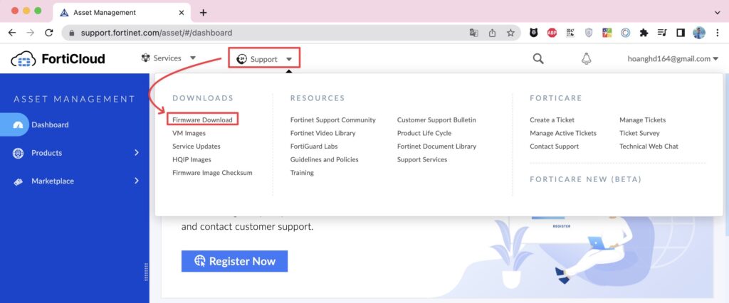The height and width of the screenshot is (303, 729).
Task: Open a new browser tab
Action: click(203, 13)
